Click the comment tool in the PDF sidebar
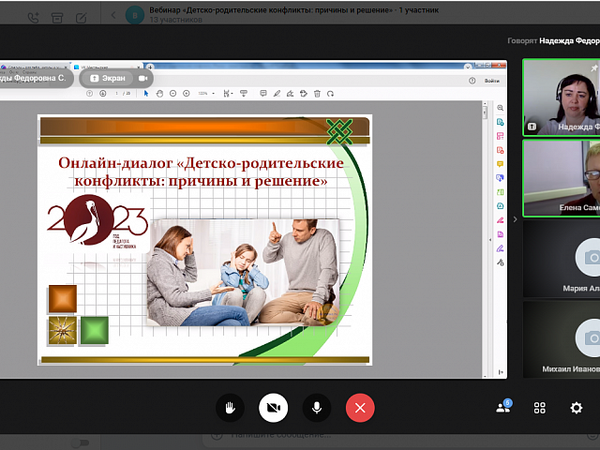 click(501, 164)
